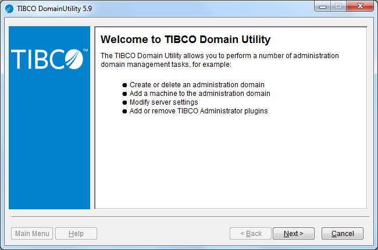Click the disabled < Back button
The image size is (378, 250).
(x=251, y=233)
